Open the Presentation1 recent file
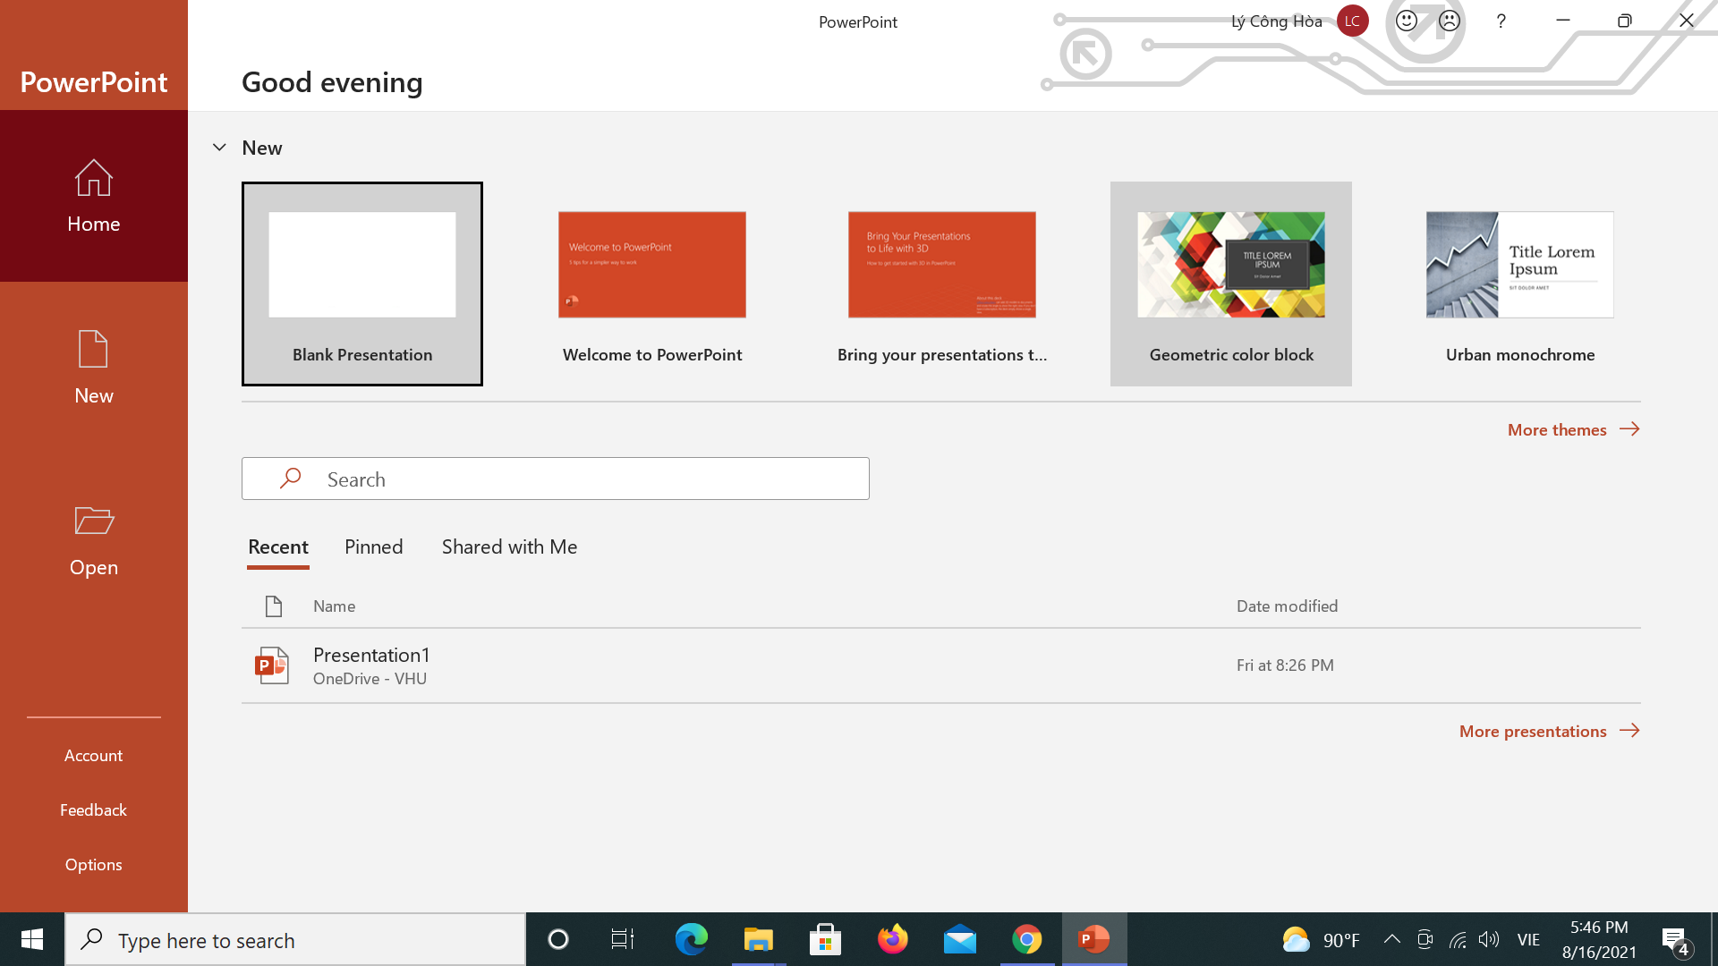 coord(940,665)
